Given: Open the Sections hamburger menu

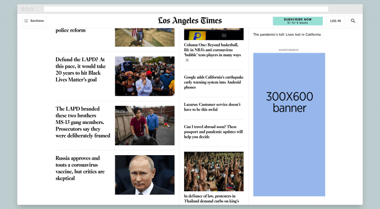Looking at the screenshot, I should pyautogui.click(x=34, y=21).
